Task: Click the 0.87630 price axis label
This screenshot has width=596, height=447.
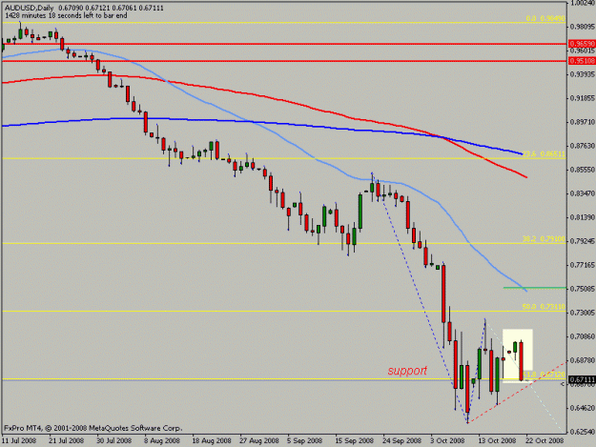Action: point(583,146)
